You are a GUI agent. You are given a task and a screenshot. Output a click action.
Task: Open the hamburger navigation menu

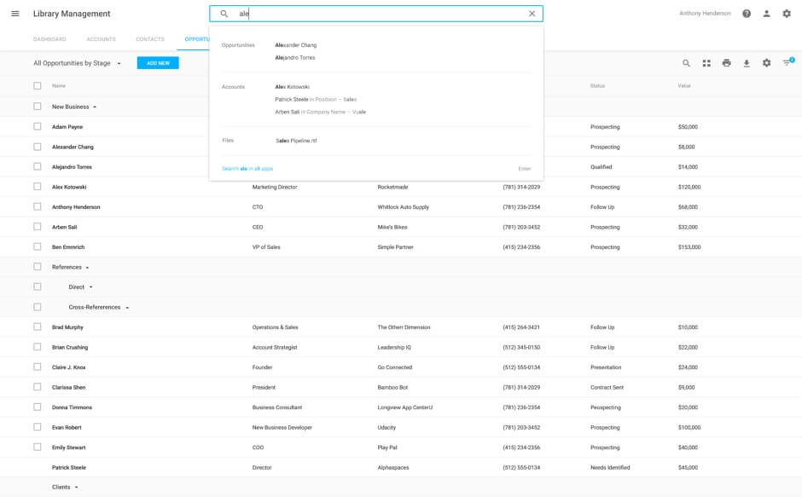pyautogui.click(x=15, y=14)
